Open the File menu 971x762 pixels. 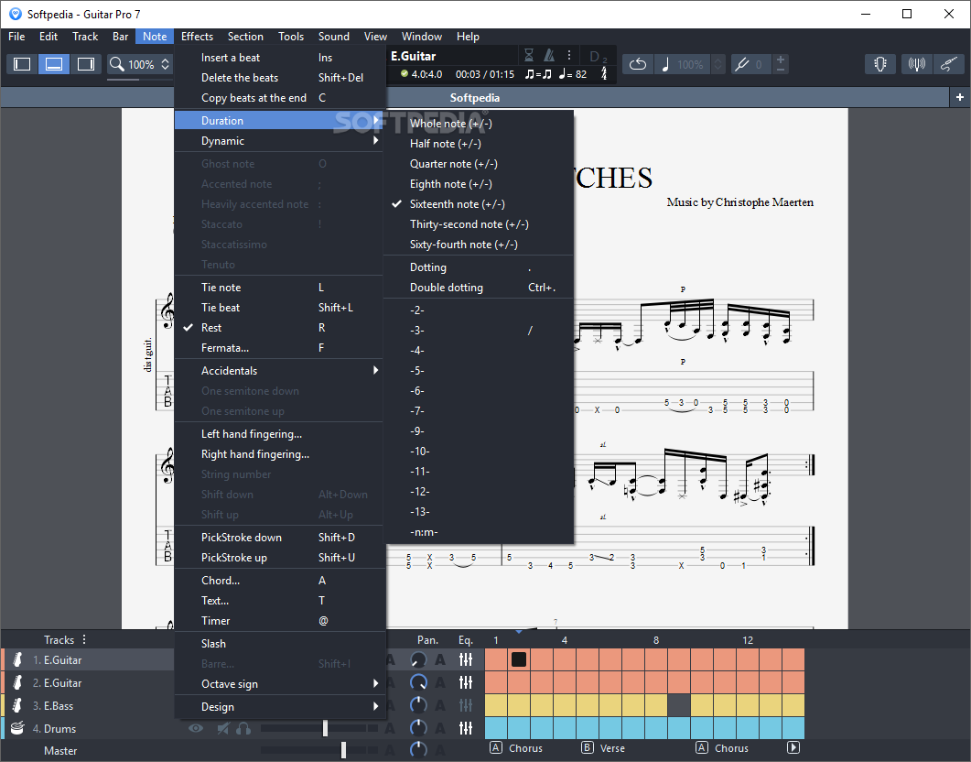point(16,37)
